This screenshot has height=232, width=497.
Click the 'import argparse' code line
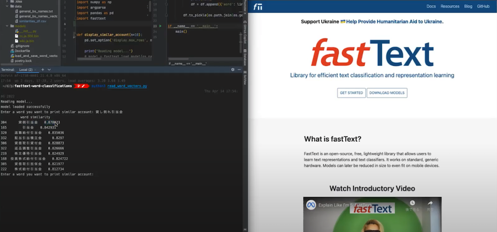tap(92, 8)
